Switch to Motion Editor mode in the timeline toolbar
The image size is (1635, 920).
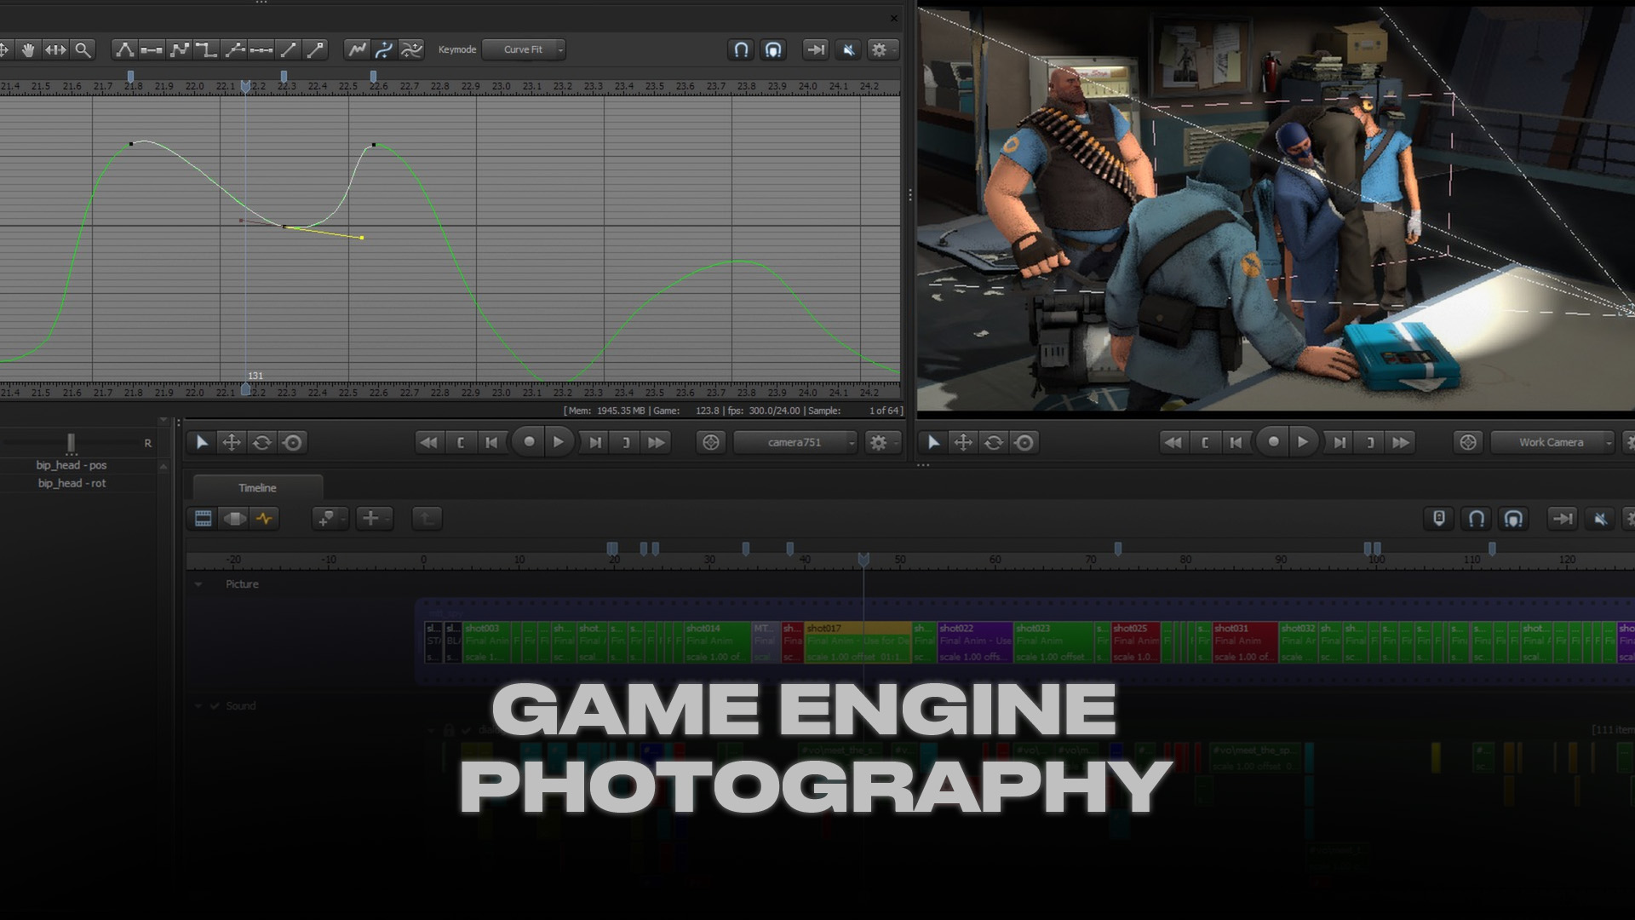[x=265, y=519]
